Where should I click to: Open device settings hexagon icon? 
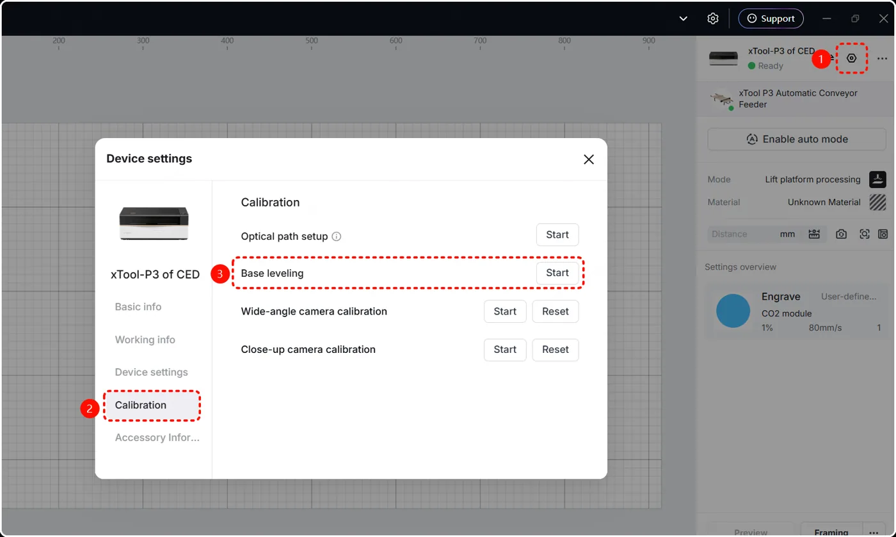[851, 58]
